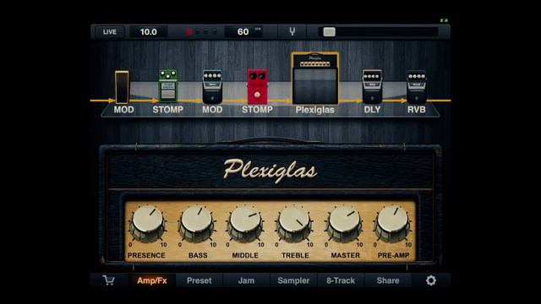Click the RVB label text

pyautogui.click(x=417, y=110)
